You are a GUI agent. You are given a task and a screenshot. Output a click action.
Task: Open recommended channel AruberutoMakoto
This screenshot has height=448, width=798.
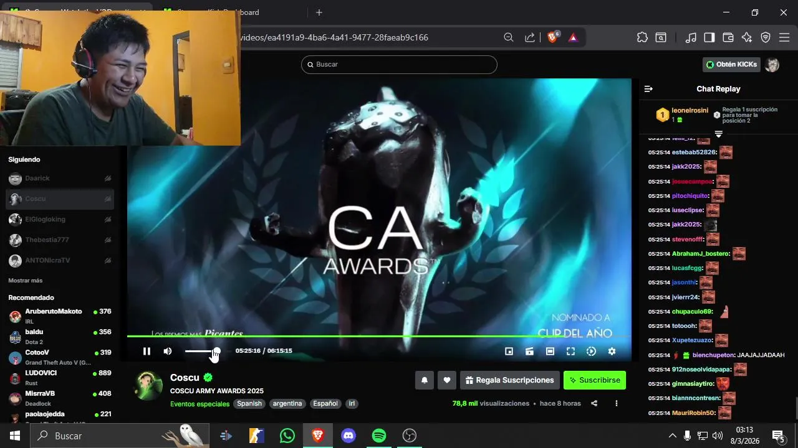[60, 316]
